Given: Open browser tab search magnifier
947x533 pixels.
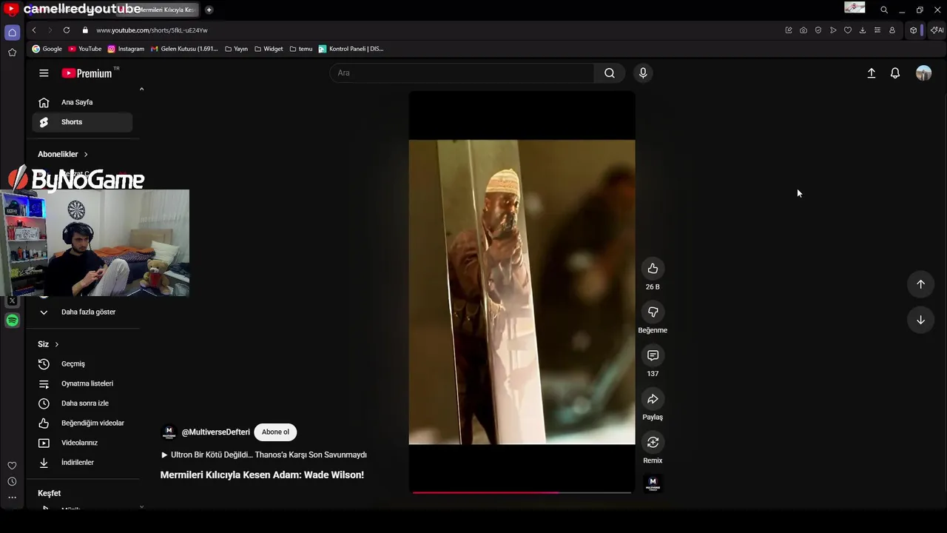Looking at the screenshot, I should point(884,10).
